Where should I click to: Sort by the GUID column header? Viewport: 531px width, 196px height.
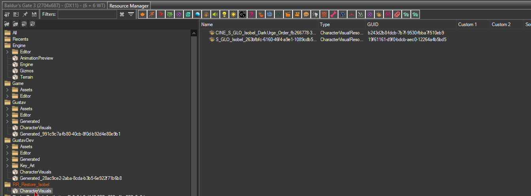click(x=411, y=24)
